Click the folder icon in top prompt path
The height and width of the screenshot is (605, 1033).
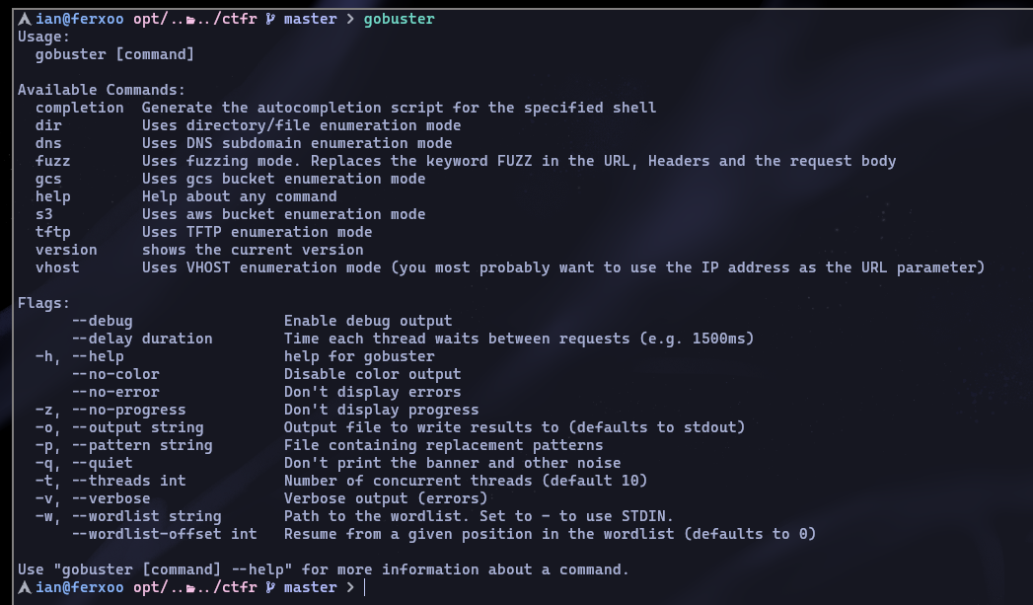point(190,20)
